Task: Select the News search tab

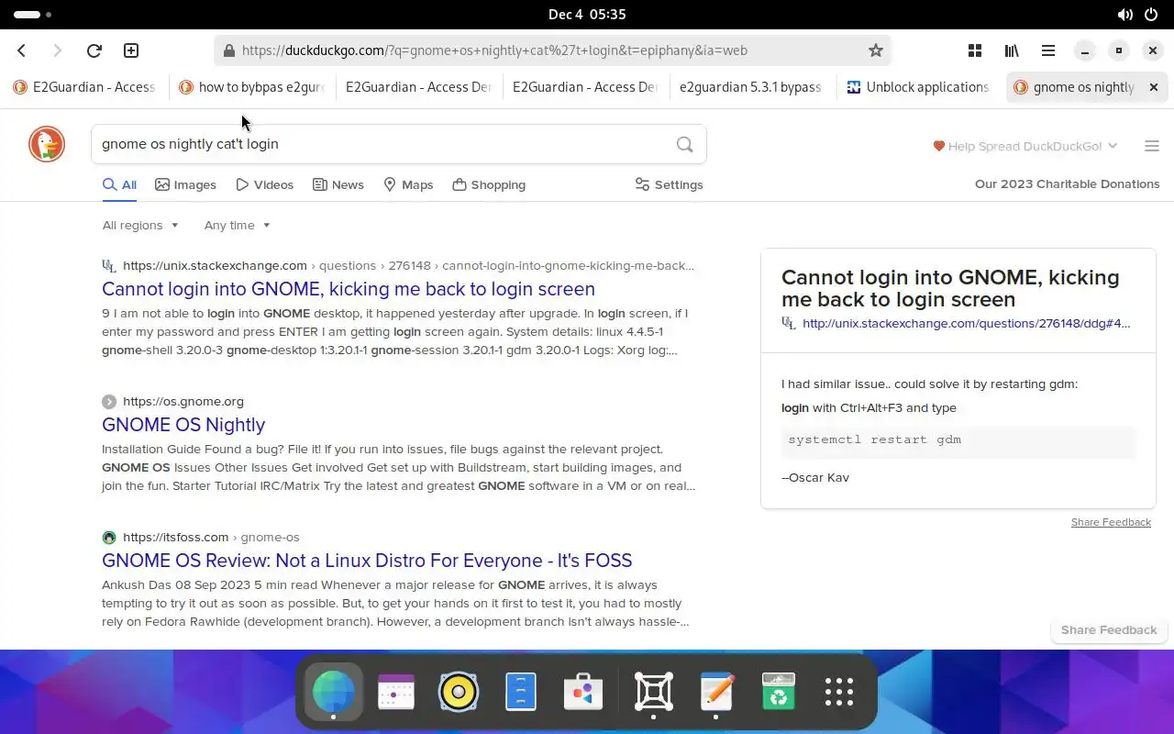Action: (338, 184)
